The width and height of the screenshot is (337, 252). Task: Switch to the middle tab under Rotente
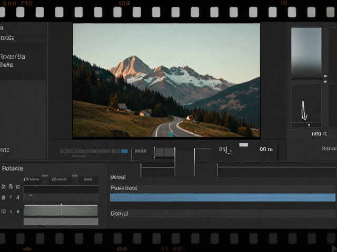[60, 180]
